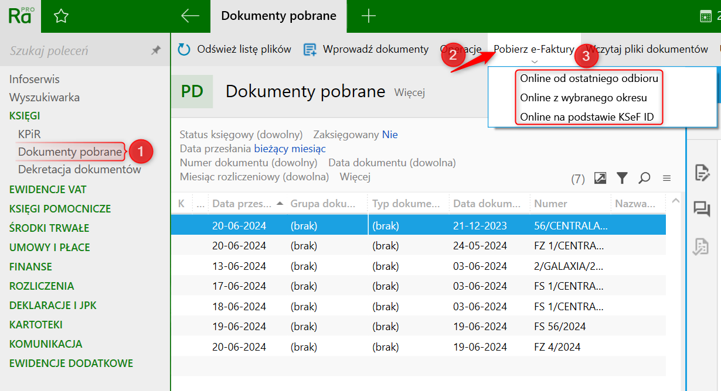Click the filter funnel icon
The width and height of the screenshot is (721, 391).
point(622,178)
